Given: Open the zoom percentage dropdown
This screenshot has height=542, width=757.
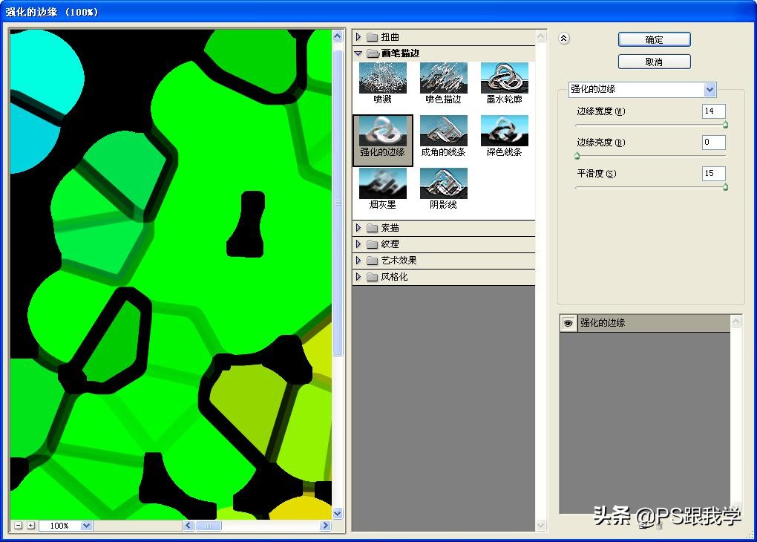Looking at the screenshot, I should [88, 525].
